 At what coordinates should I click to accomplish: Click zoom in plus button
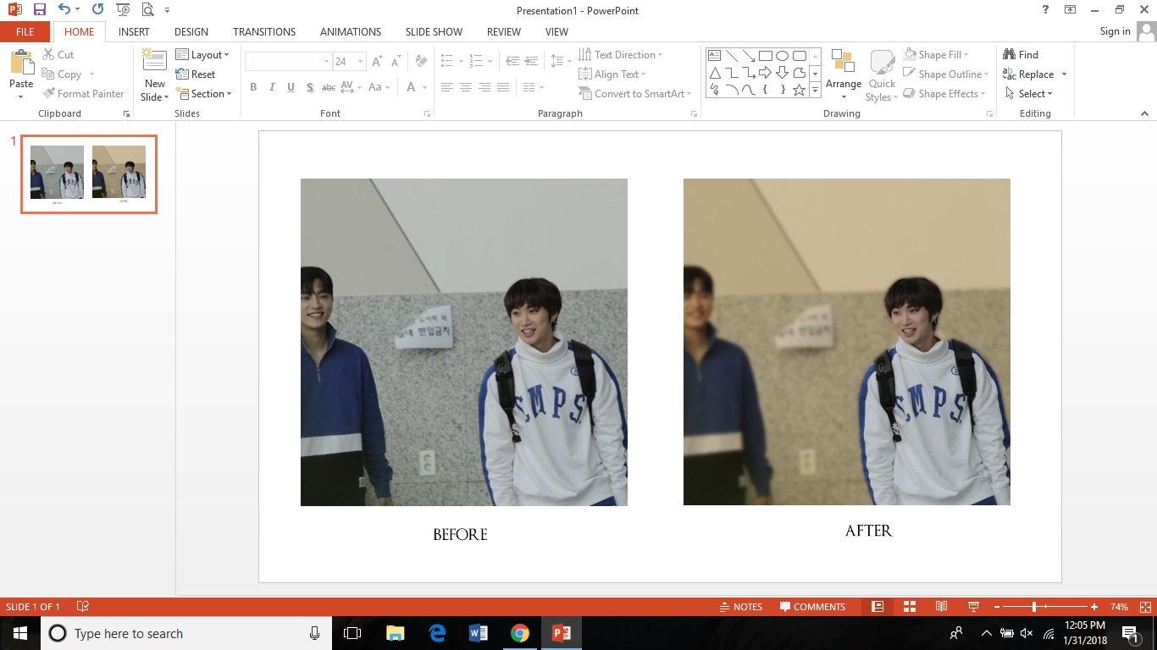point(1094,607)
